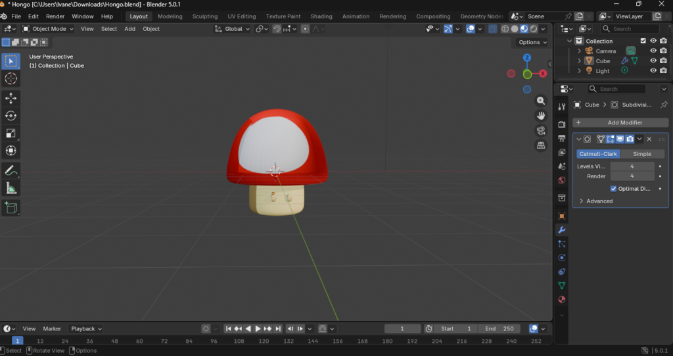Toggle the camera view icon
The height and width of the screenshot is (356, 673).
(541, 130)
